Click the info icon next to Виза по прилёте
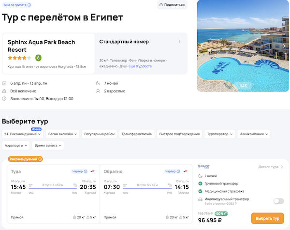 29,5
